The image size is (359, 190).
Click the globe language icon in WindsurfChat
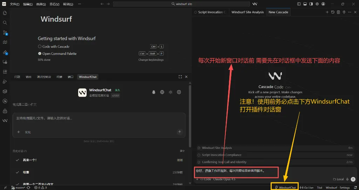pyautogui.click(x=162, y=92)
